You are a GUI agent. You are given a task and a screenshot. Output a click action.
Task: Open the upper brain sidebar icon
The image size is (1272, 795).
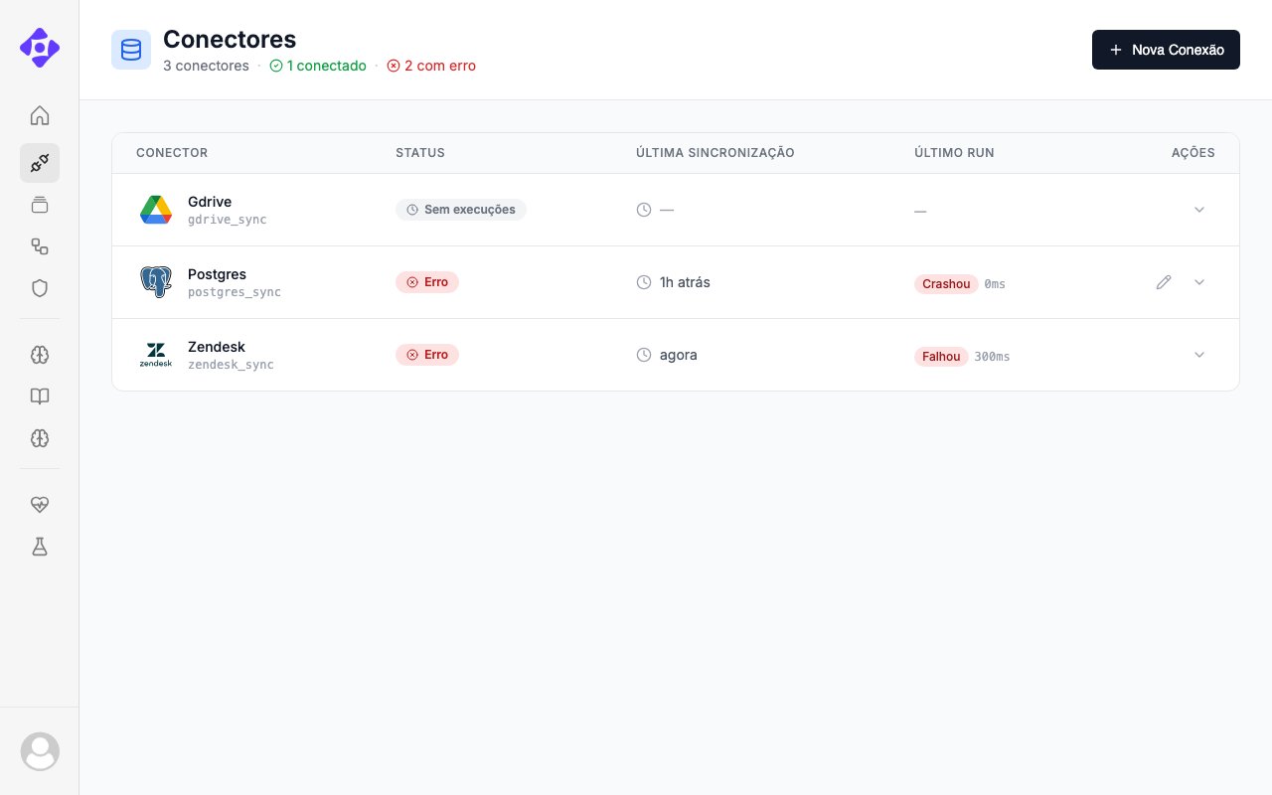tap(40, 355)
